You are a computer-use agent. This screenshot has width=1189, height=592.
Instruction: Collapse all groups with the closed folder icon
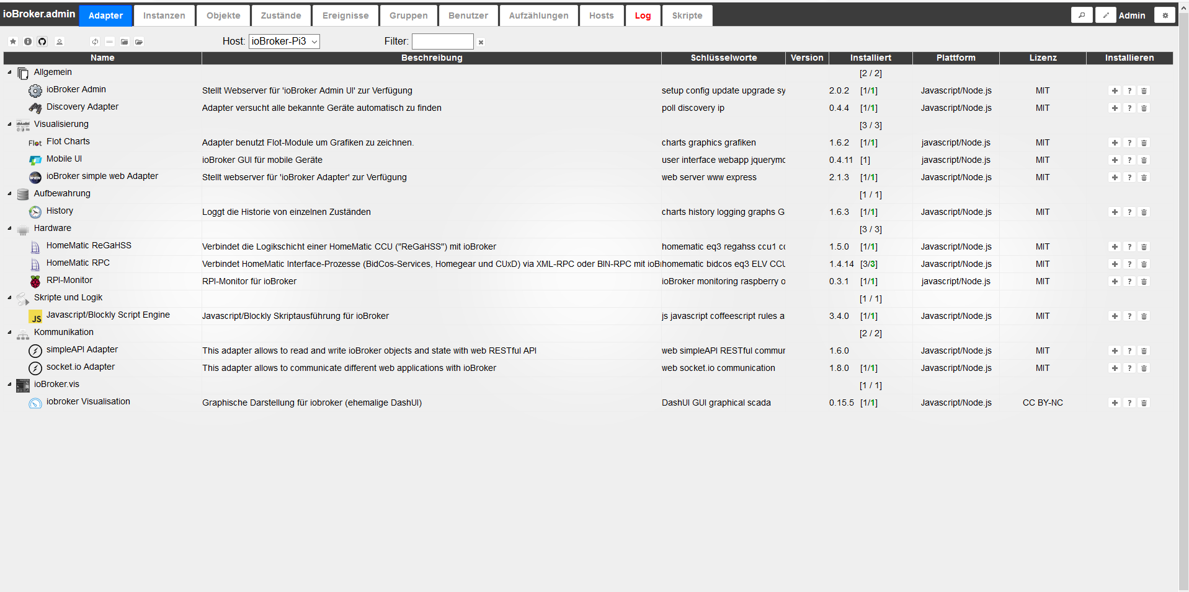coord(125,41)
